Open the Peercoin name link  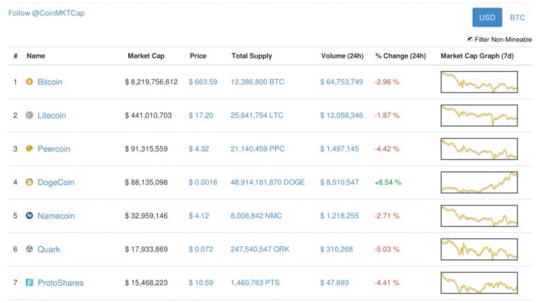click(54, 149)
